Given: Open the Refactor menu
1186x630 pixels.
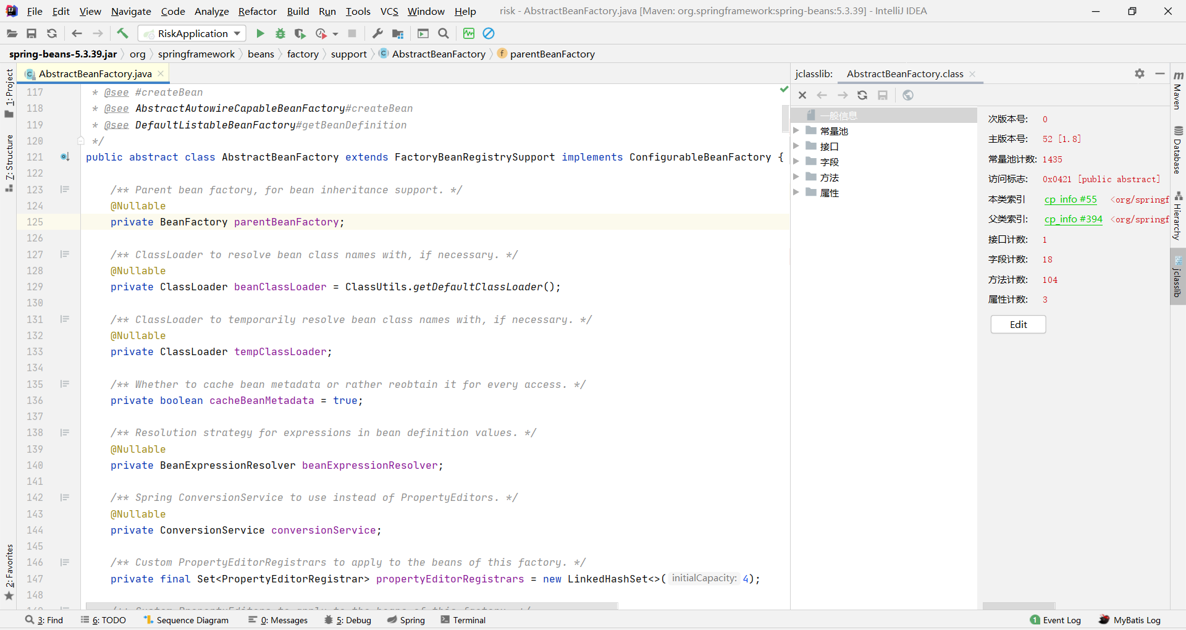Looking at the screenshot, I should 258,11.
